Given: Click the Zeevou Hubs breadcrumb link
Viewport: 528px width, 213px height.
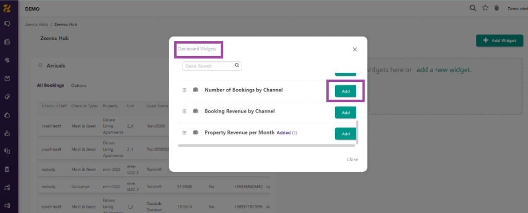Looking at the screenshot, I should [x=37, y=25].
